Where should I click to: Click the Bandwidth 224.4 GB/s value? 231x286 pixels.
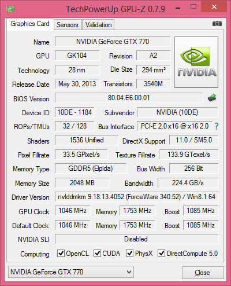click(188, 183)
